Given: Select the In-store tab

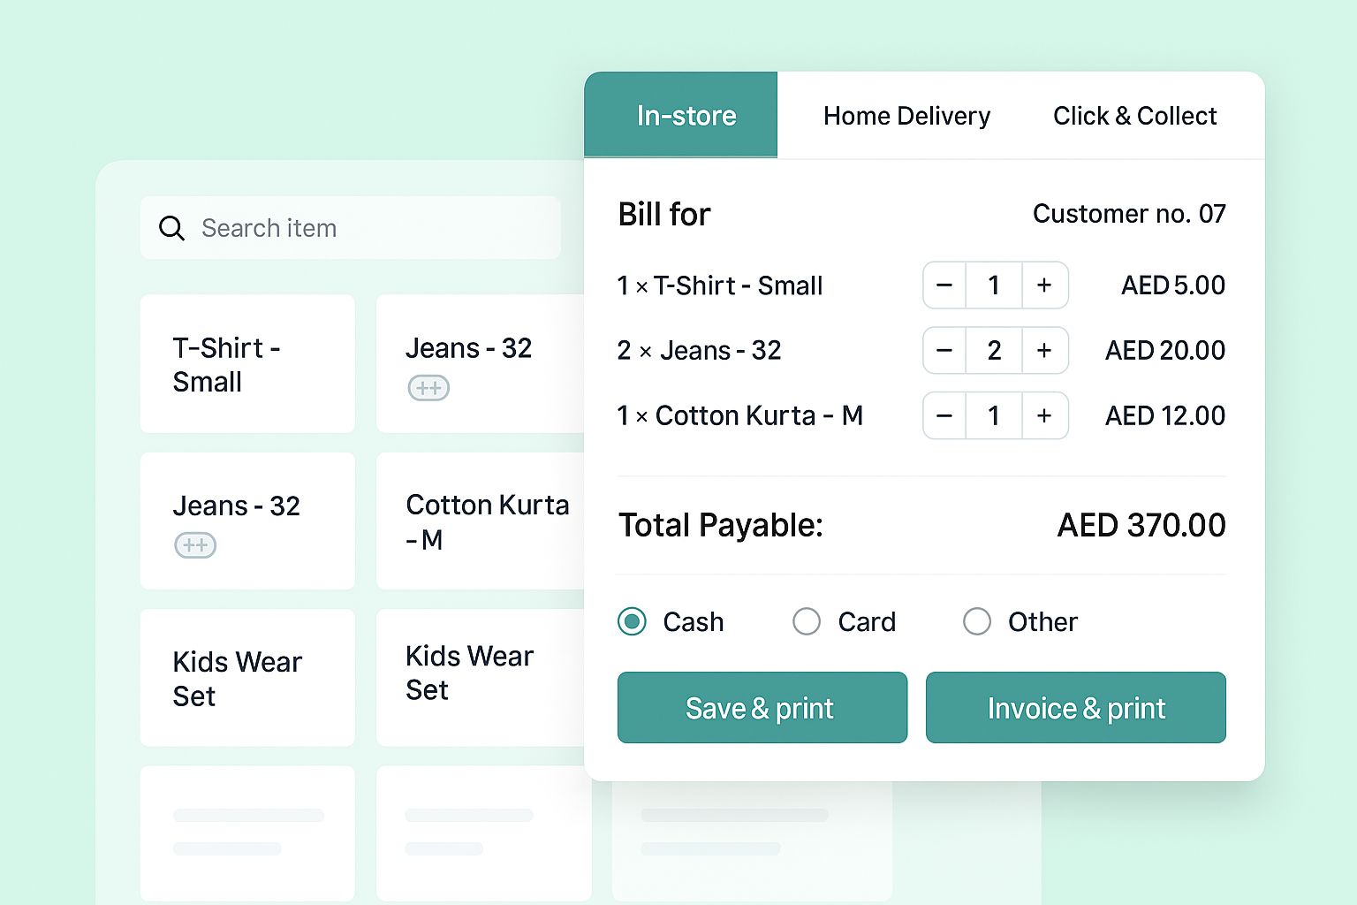Looking at the screenshot, I should 686,115.
